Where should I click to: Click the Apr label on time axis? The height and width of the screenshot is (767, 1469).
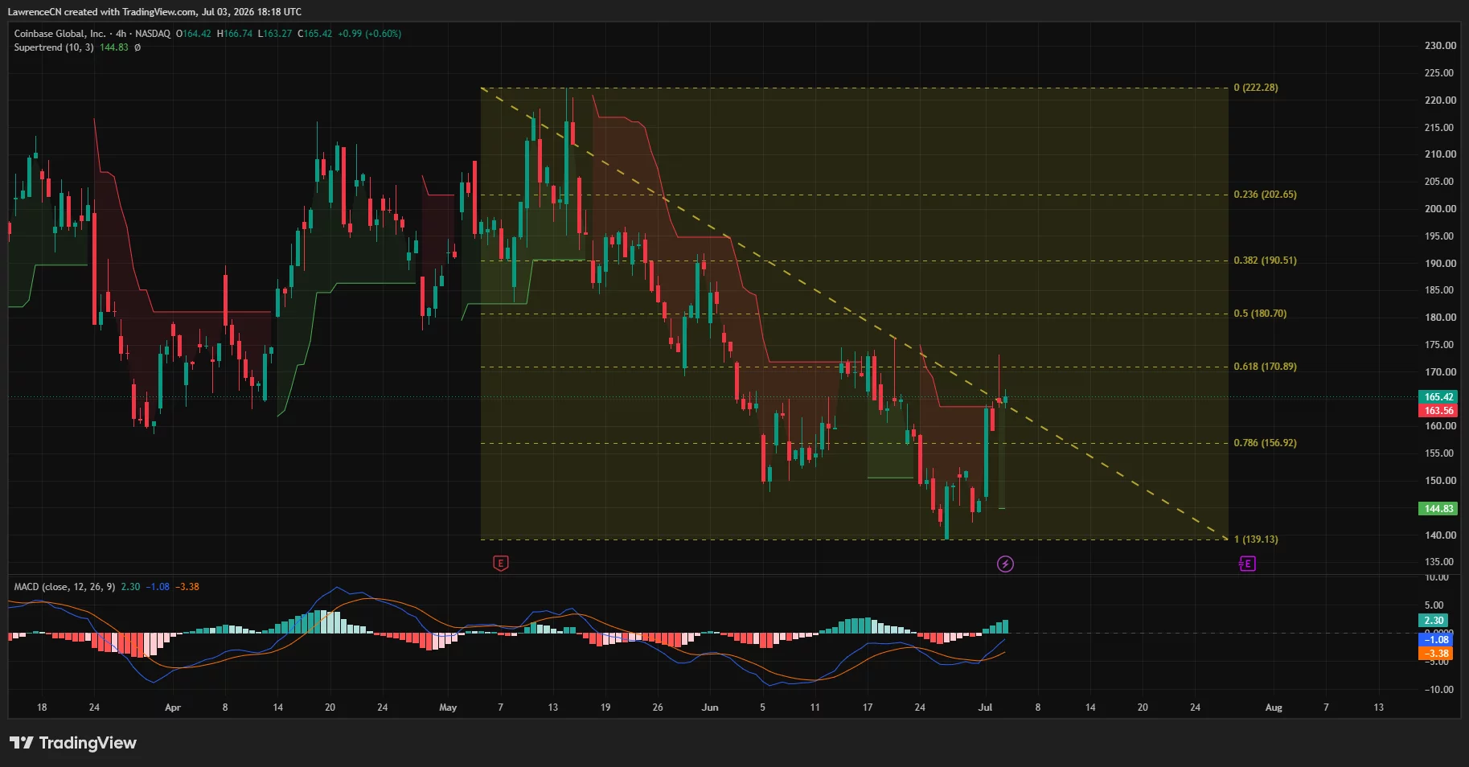click(x=173, y=708)
